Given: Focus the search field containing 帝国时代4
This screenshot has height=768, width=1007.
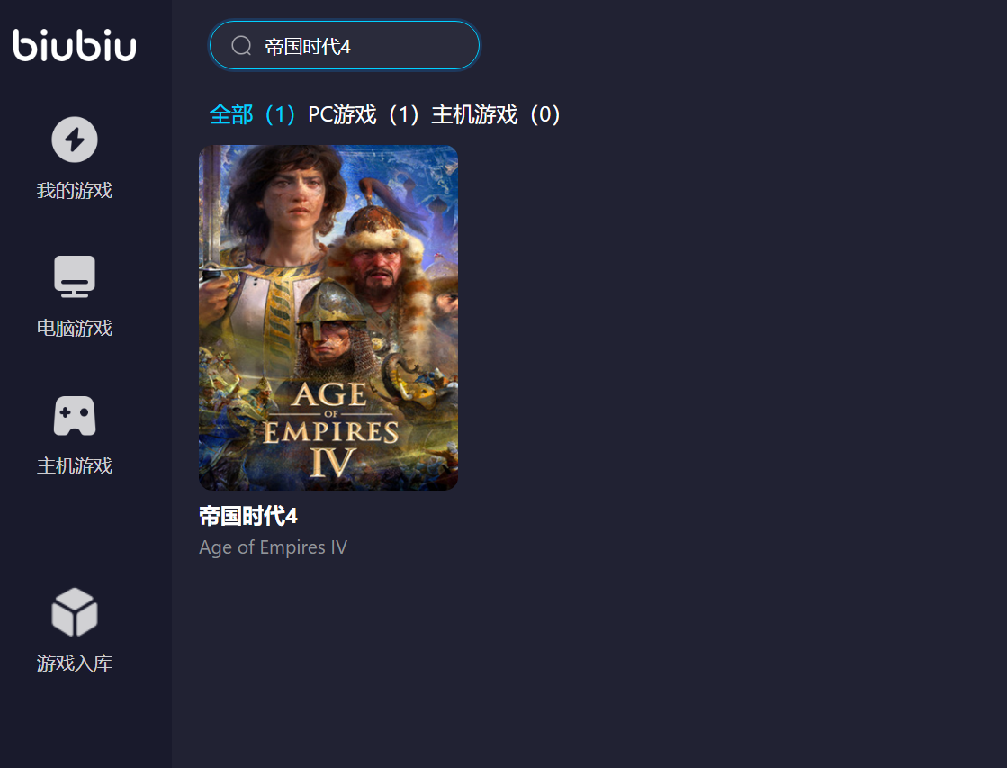Looking at the screenshot, I should (345, 45).
